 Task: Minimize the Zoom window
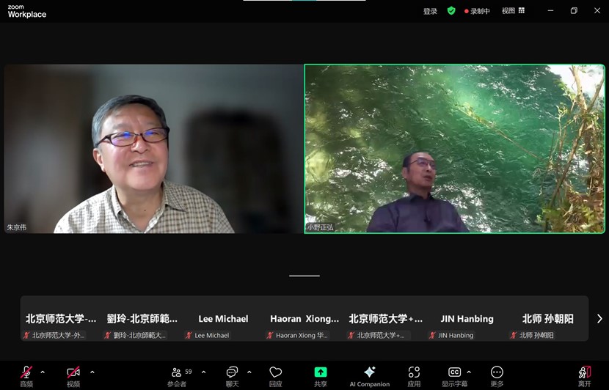tap(550, 11)
